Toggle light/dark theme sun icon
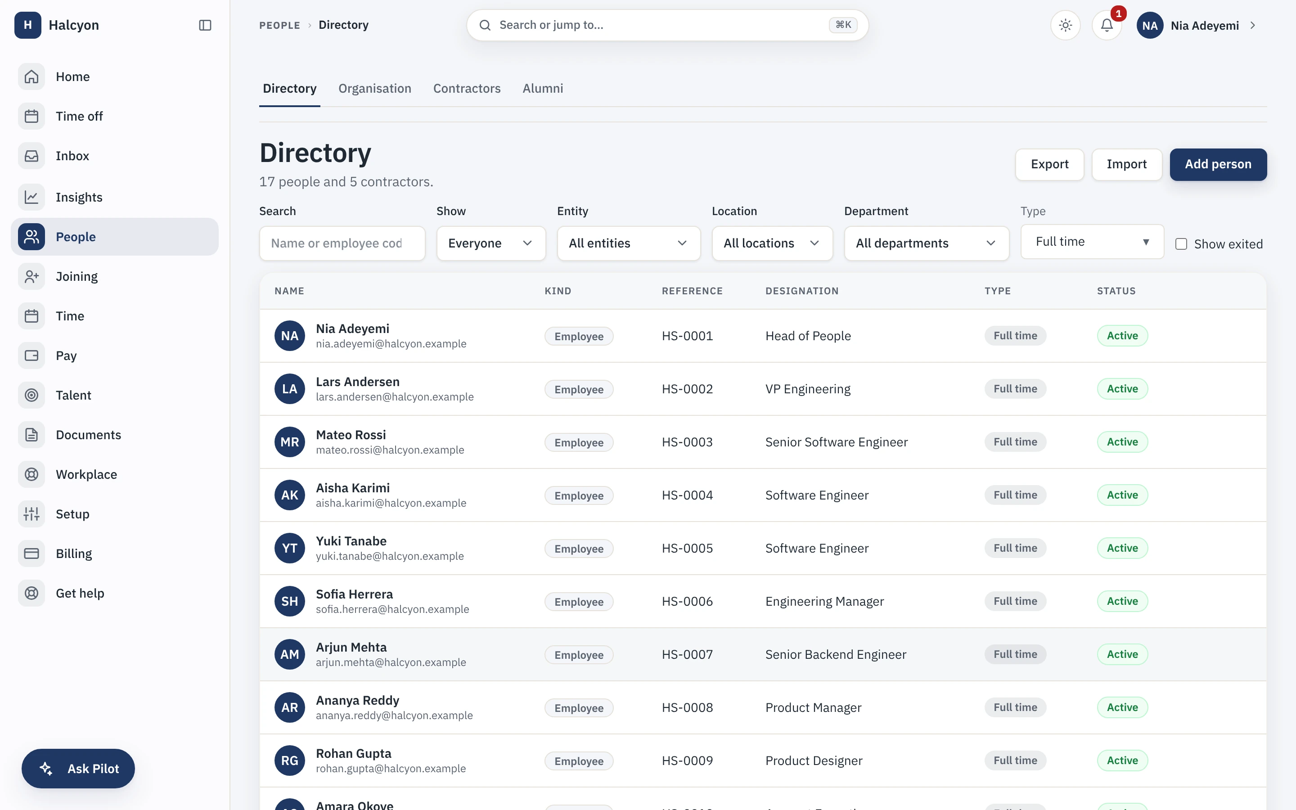 coord(1065,25)
